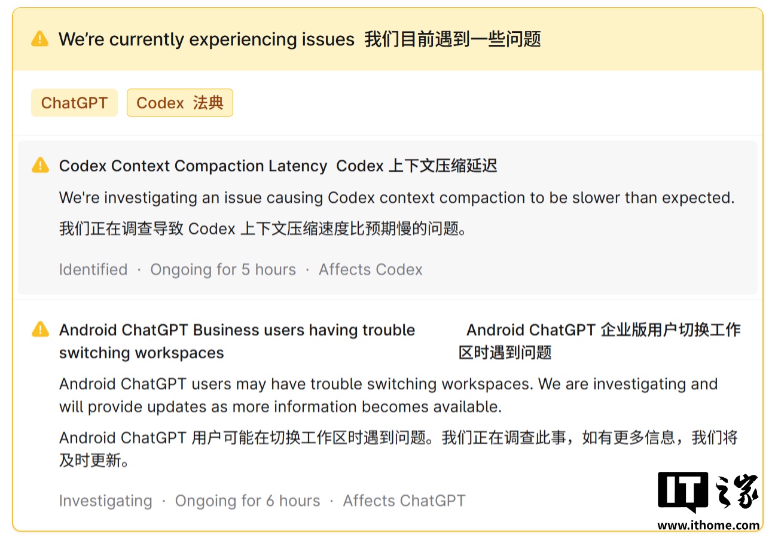The width and height of the screenshot is (772, 540).
Task: Select the ChatGPT component tag
Action: pos(74,103)
